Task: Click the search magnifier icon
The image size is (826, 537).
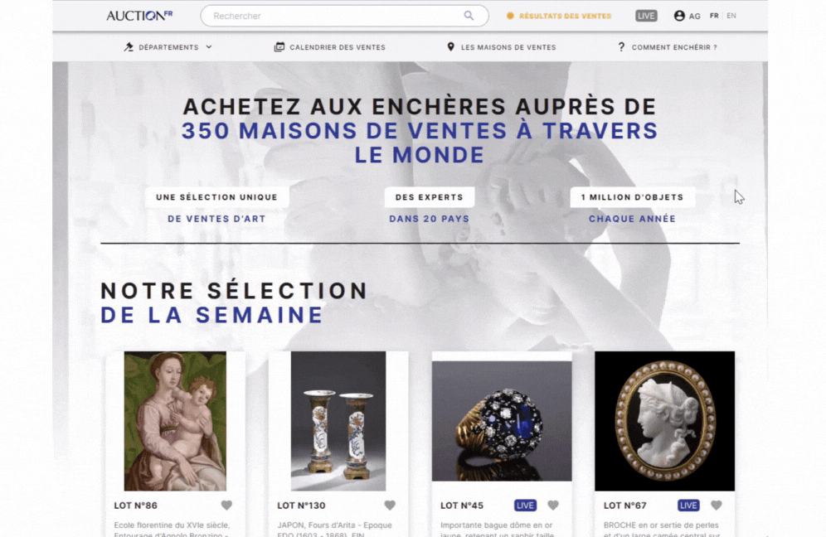Action: (x=469, y=16)
